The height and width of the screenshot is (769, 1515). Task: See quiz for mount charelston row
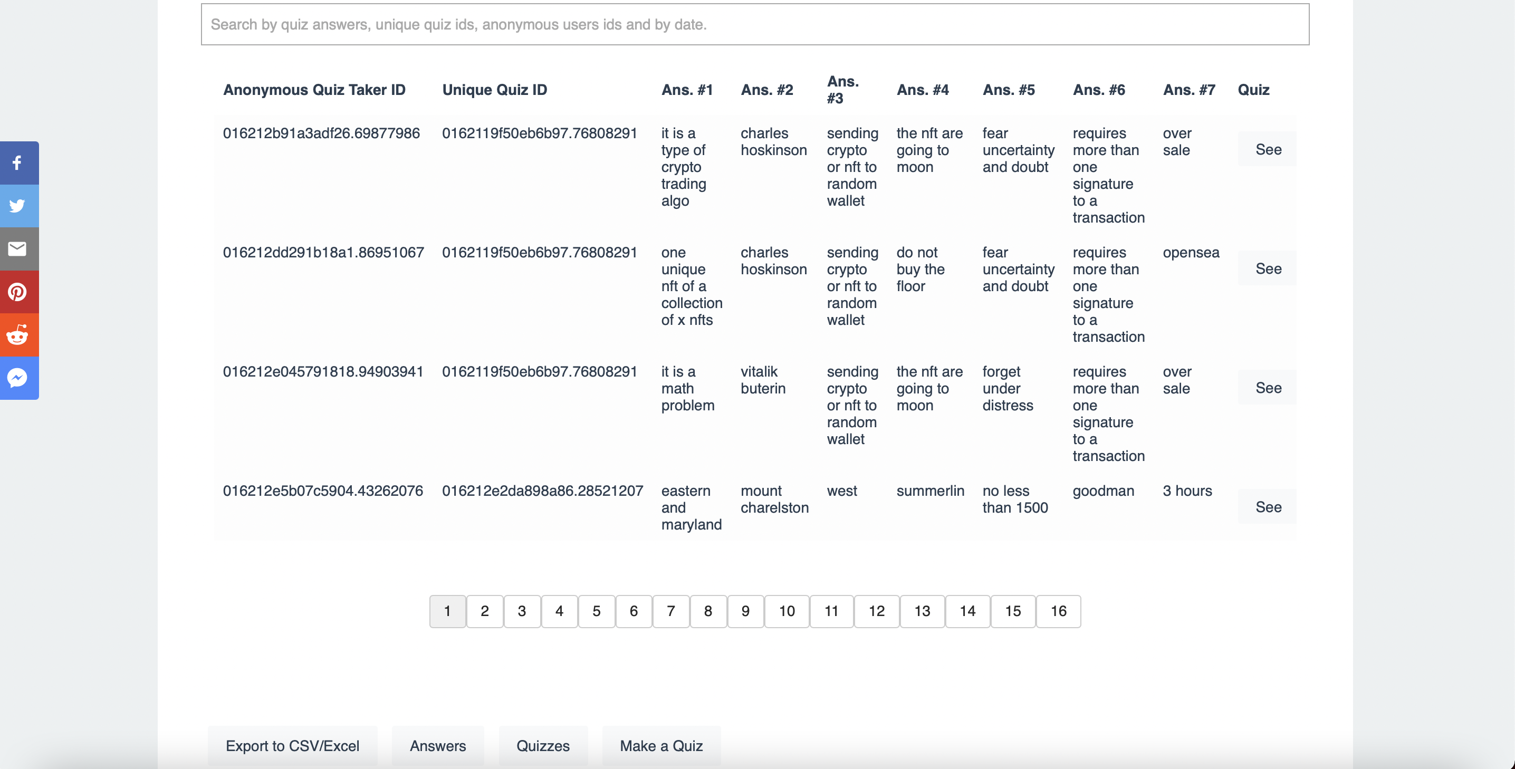(1268, 507)
